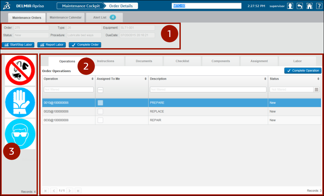The image size is (324, 196).
Task: Click the Status field showing New
Action: [x=32, y=35]
